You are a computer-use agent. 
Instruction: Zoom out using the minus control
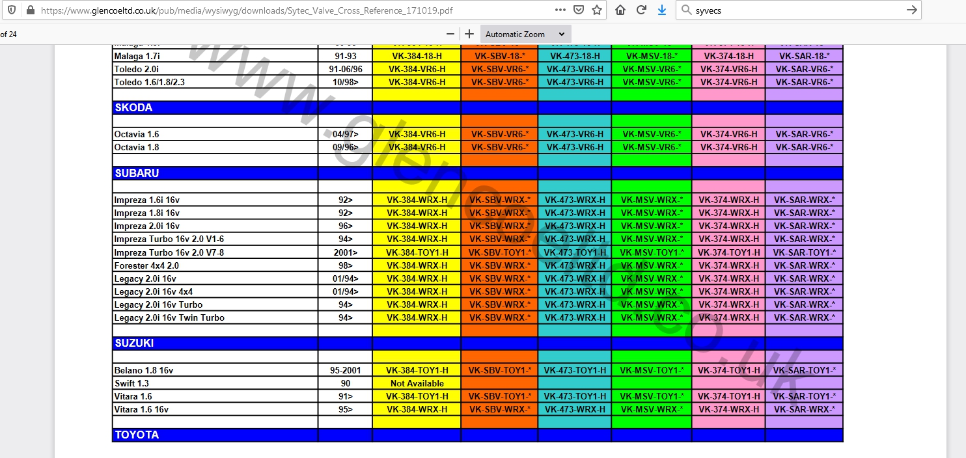tap(450, 34)
